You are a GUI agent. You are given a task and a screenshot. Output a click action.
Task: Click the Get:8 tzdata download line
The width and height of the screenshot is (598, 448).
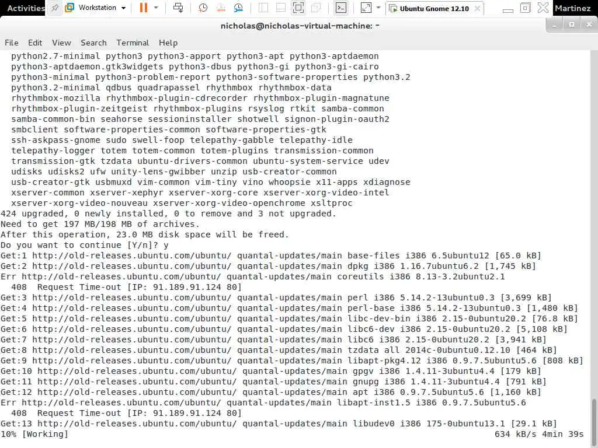279,350
